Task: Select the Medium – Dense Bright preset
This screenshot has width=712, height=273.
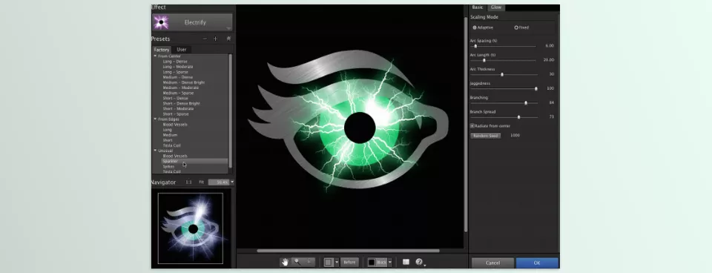Action: click(x=184, y=82)
